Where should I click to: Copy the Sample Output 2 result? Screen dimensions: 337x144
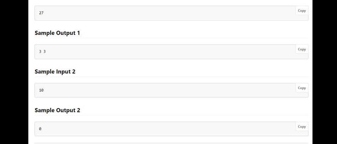click(x=301, y=127)
